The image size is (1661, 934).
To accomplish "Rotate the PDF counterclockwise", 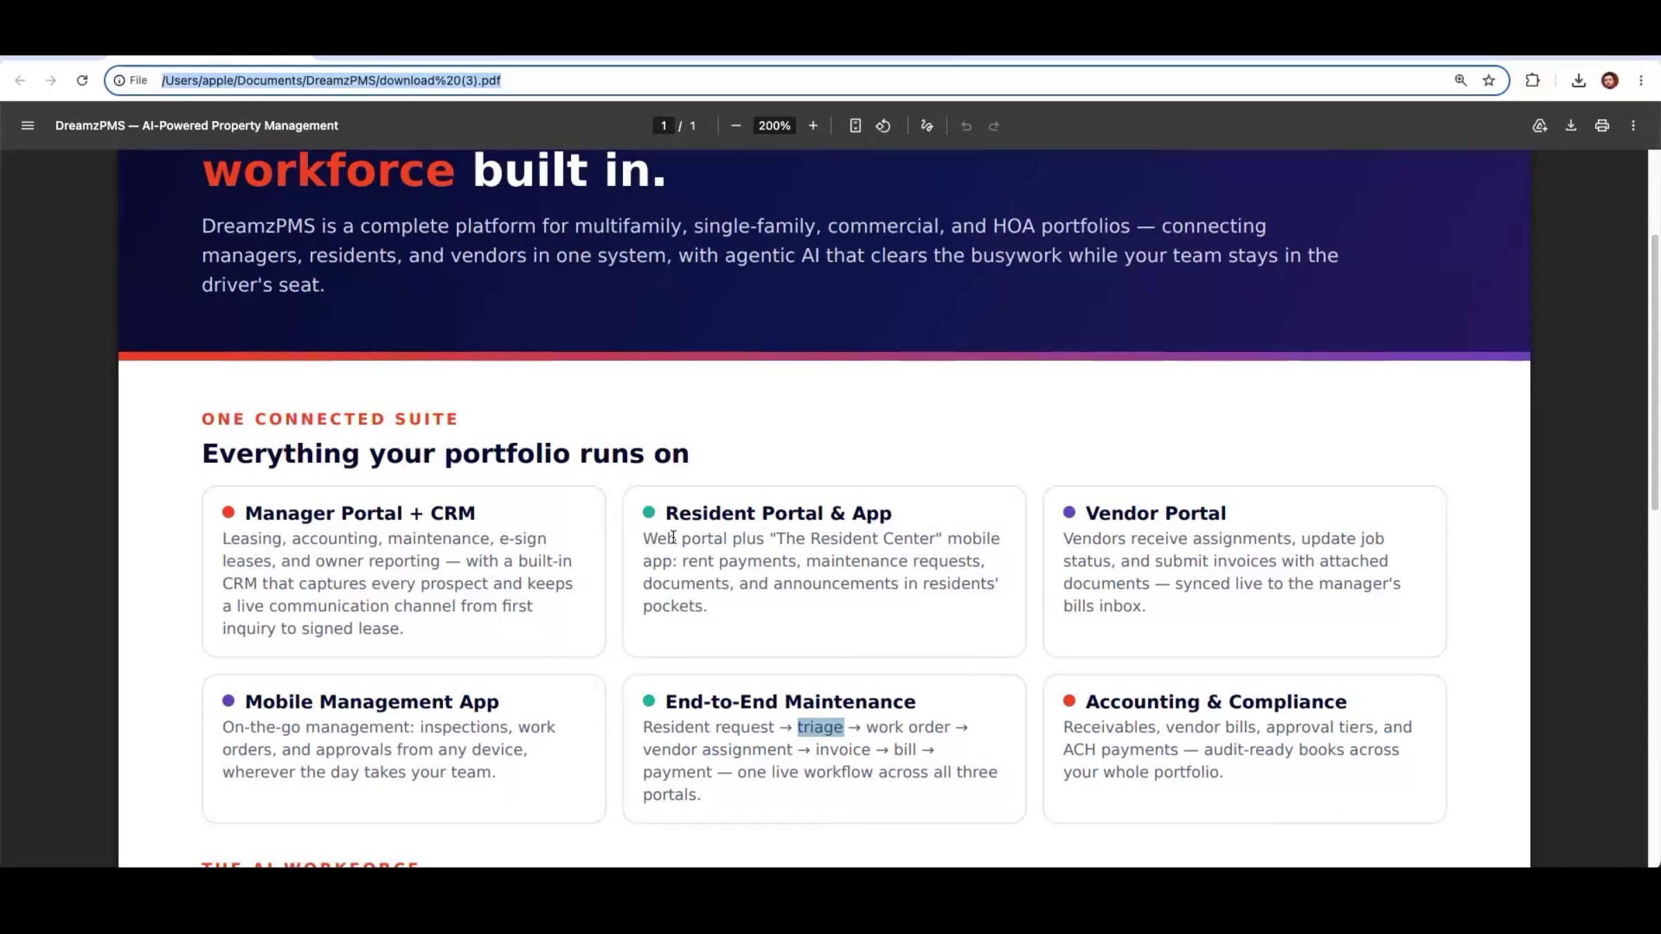I will click(x=883, y=125).
